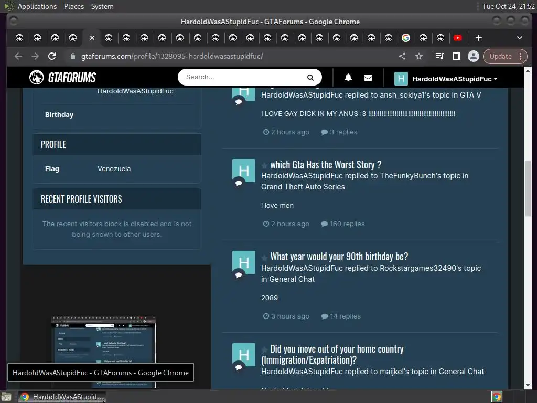Open the notifications bell

348,78
